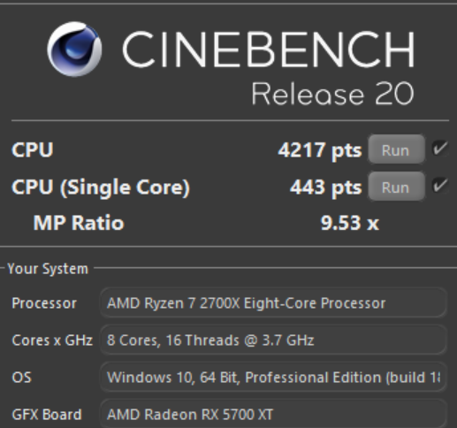Click the 443 pts single core score

pos(326,187)
